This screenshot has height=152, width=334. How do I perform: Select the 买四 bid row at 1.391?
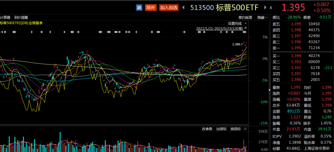point(302,74)
